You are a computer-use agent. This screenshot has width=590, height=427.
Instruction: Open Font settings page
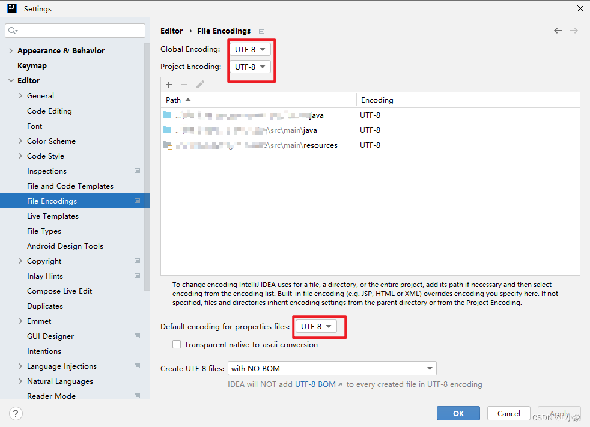click(35, 126)
